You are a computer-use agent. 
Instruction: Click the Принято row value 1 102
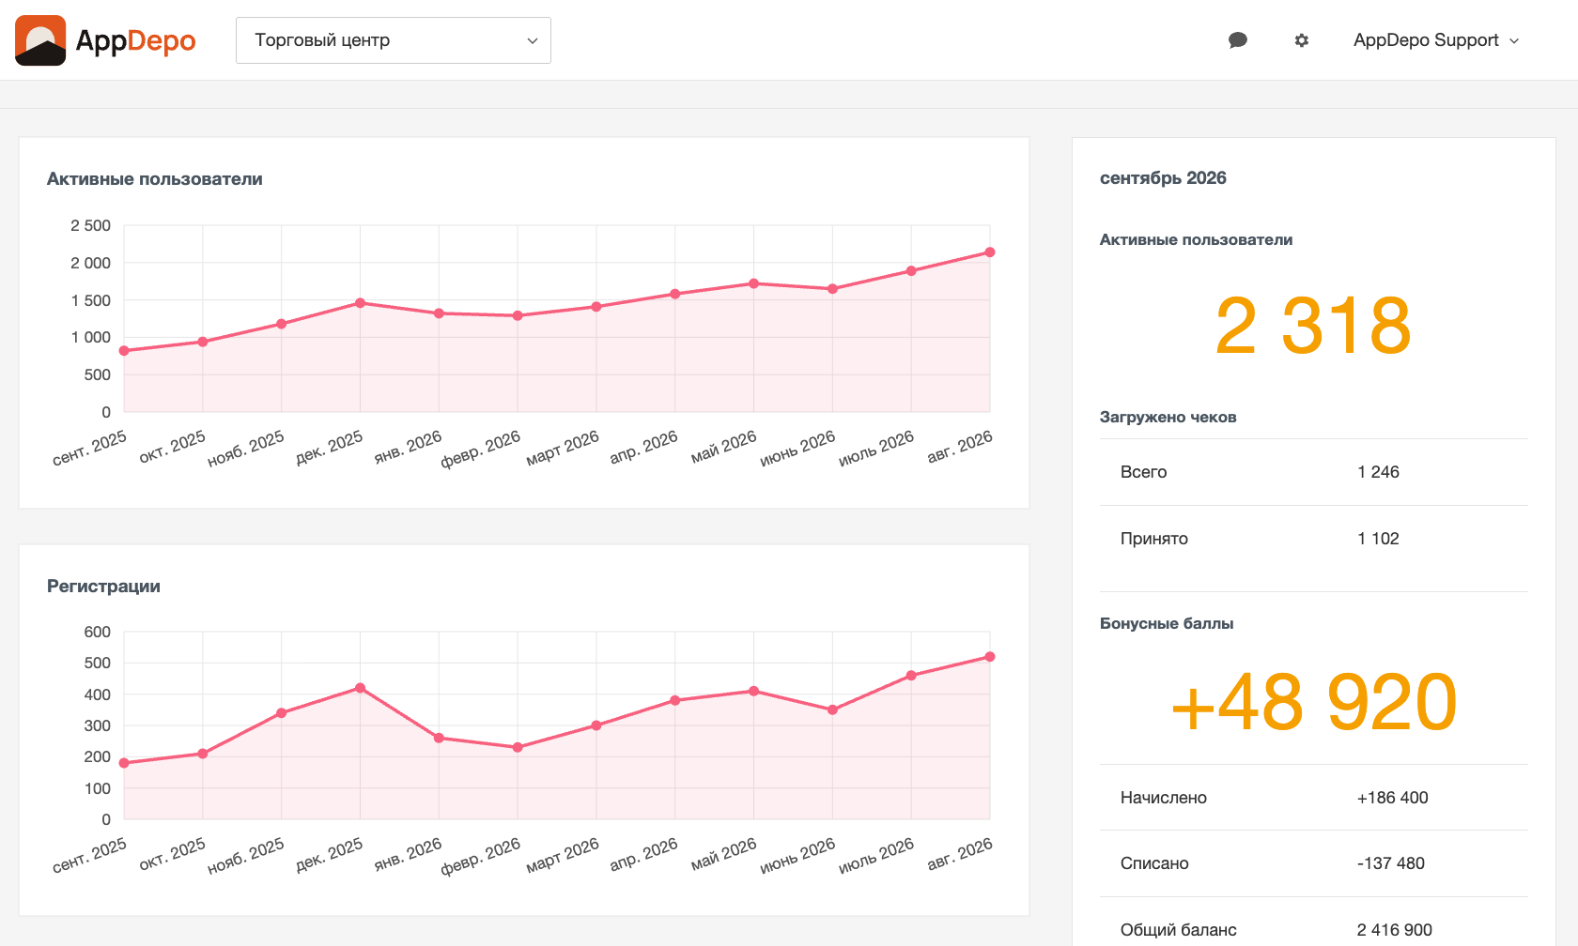[x=1378, y=539]
